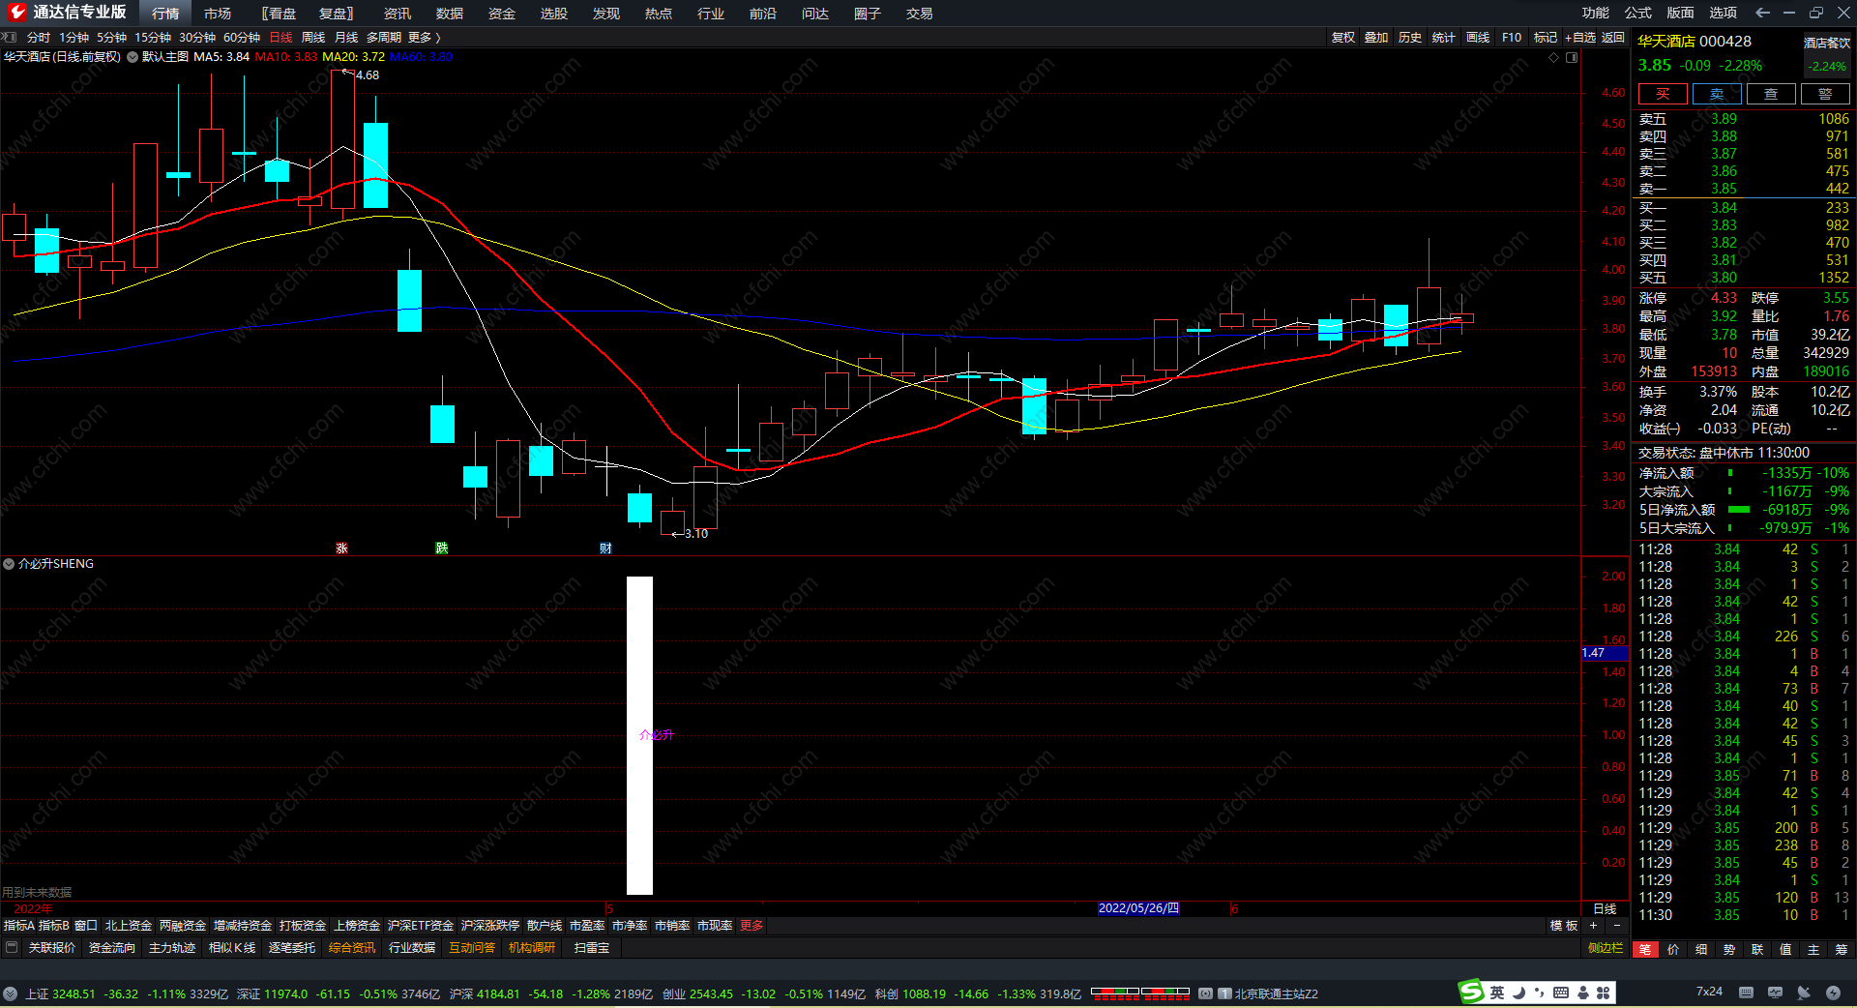Viewport: 1857px width, 1008px height.
Task: Switch to 值 value view
Action: tap(1785, 949)
